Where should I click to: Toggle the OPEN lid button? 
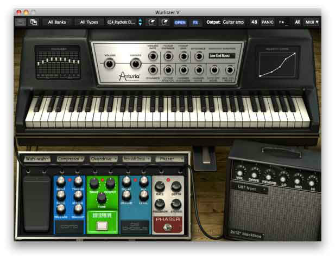pos(180,22)
